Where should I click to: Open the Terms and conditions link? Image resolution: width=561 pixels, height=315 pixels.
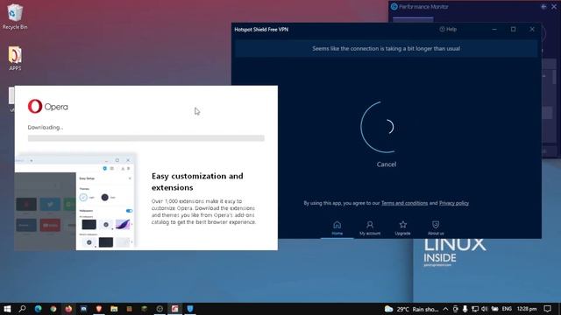point(404,203)
